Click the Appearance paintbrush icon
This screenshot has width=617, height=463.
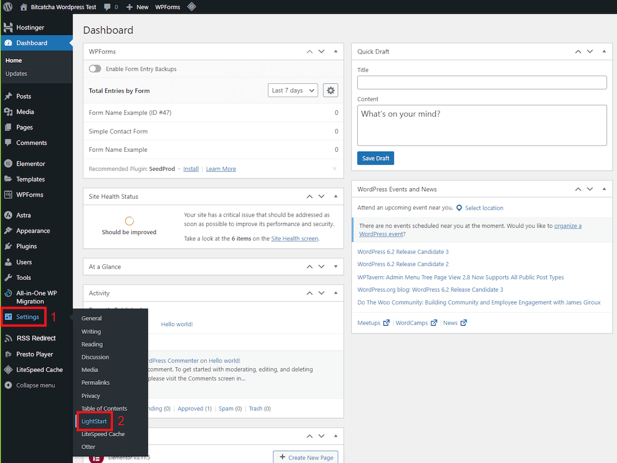8,230
